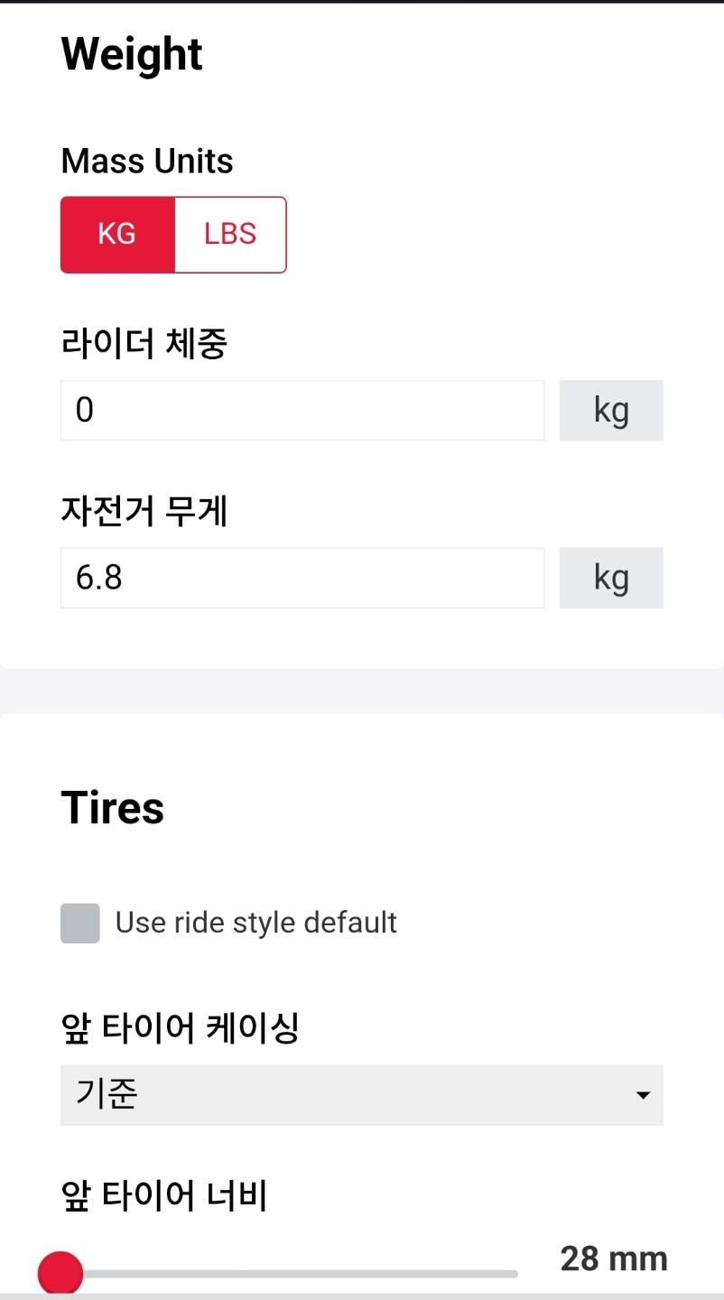Check the Use ride style default box
724x1300 pixels.
80,924
